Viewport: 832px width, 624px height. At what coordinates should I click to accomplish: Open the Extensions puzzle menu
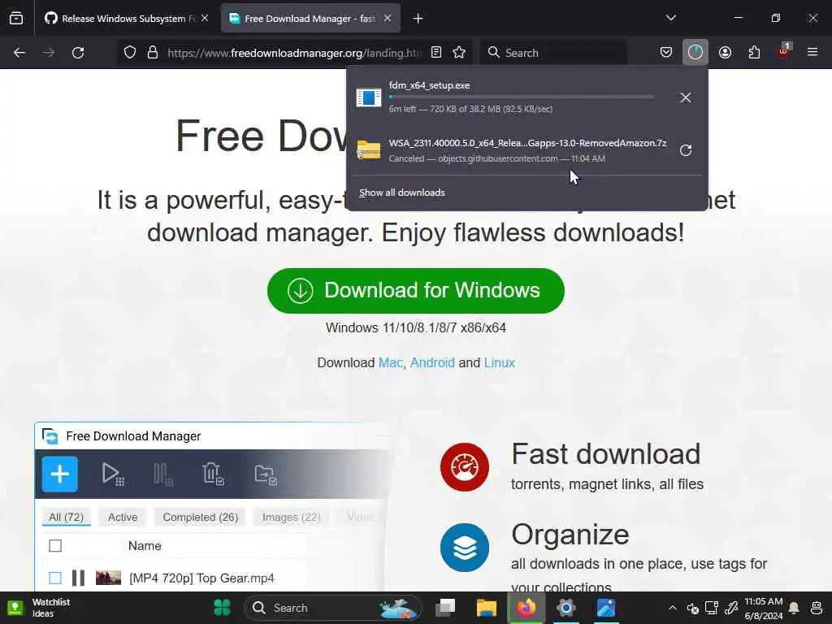click(754, 52)
